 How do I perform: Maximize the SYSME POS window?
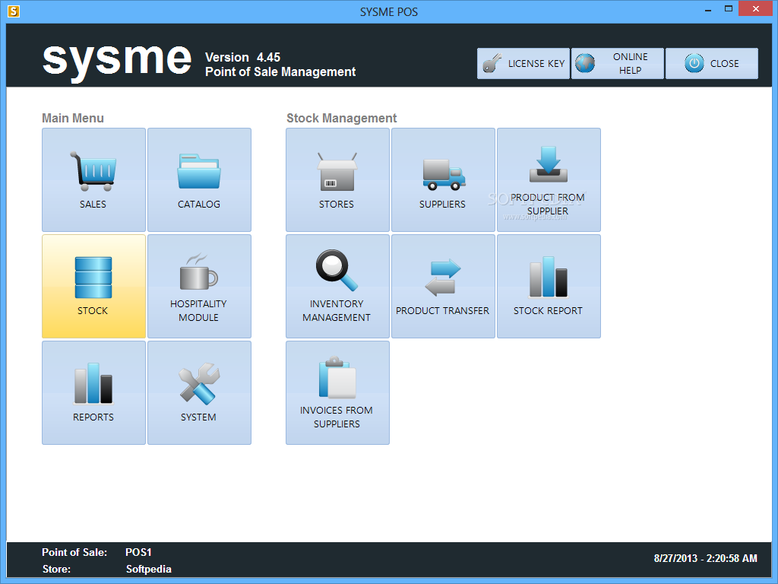[729, 9]
